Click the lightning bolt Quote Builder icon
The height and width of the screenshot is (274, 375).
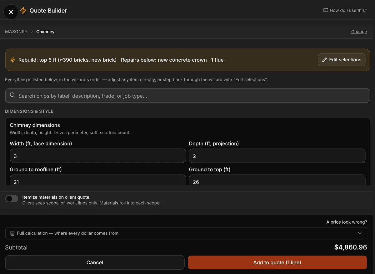(x=23, y=11)
